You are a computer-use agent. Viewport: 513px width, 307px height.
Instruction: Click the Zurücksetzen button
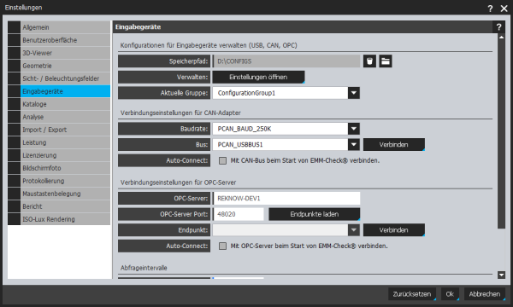[412, 294]
